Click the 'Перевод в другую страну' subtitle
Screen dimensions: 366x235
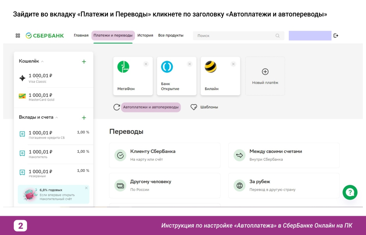click(273, 190)
